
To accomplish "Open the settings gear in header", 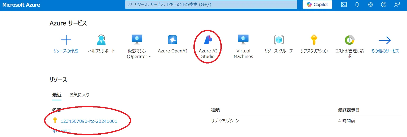I will (x=370, y=4).
